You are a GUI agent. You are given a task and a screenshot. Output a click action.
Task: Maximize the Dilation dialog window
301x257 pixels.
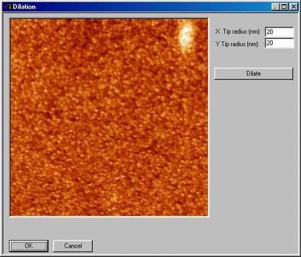pos(284,7)
